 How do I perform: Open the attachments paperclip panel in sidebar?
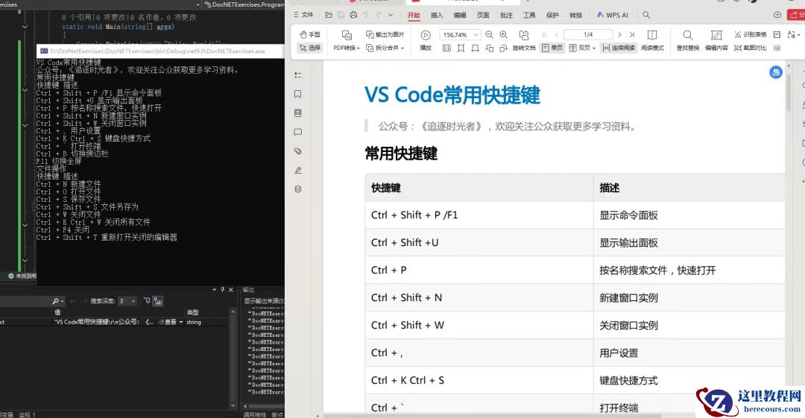coord(298,151)
